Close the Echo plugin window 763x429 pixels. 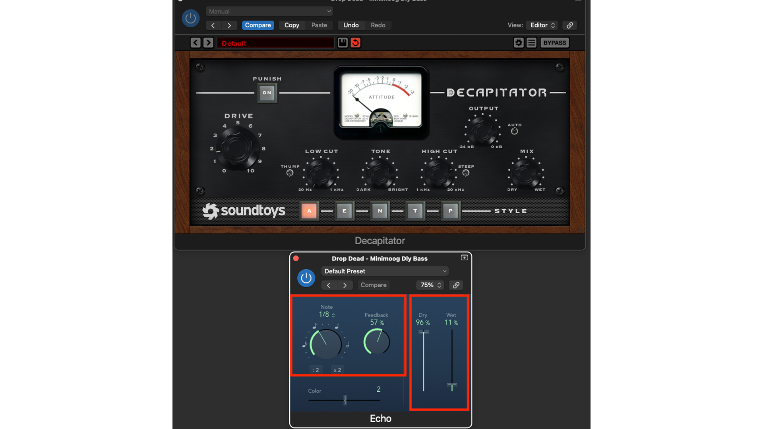tap(296, 259)
